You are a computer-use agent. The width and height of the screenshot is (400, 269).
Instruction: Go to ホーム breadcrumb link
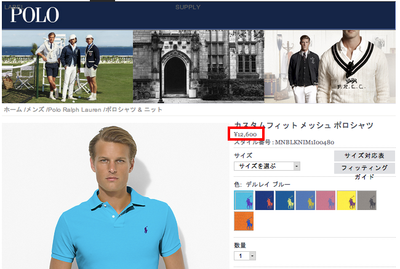pos(13,110)
